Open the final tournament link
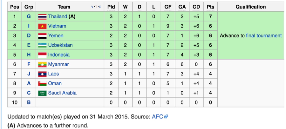This screenshot has width=286, height=129. (x=264, y=35)
